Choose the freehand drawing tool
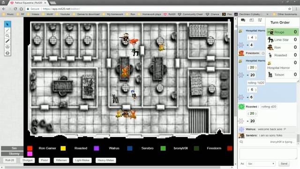This screenshot has height=169, width=300. click(x=7, y=30)
